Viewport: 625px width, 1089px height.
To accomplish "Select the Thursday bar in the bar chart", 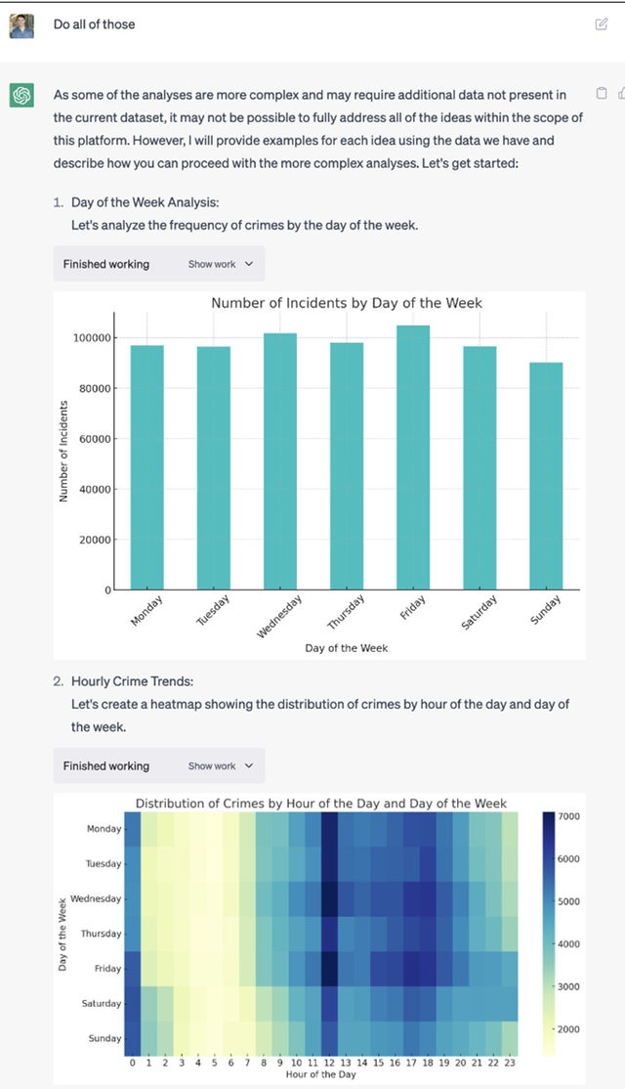I will (347, 466).
